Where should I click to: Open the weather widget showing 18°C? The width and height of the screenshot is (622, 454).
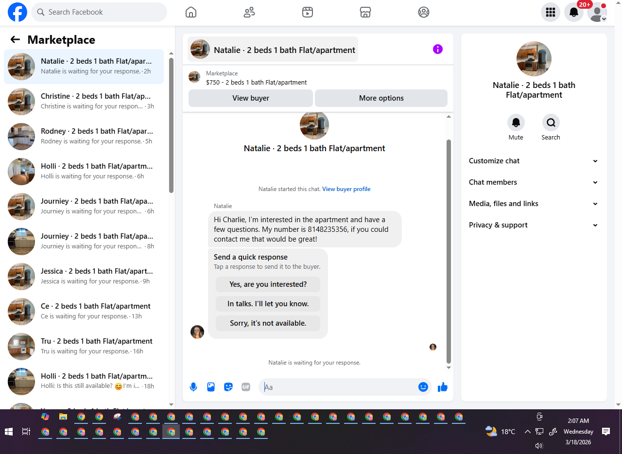500,432
